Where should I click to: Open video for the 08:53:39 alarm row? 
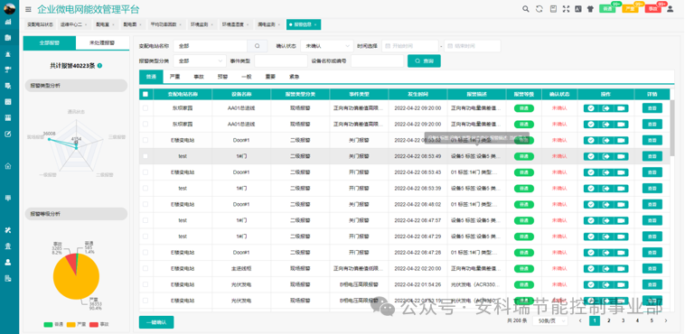621,188
